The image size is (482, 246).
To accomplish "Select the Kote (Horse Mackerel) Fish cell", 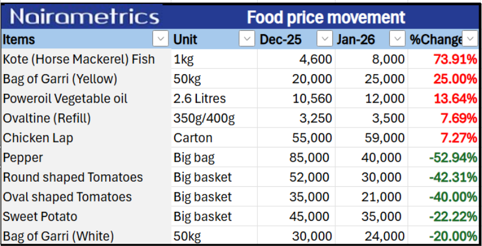I will click(x=79, y=59).
